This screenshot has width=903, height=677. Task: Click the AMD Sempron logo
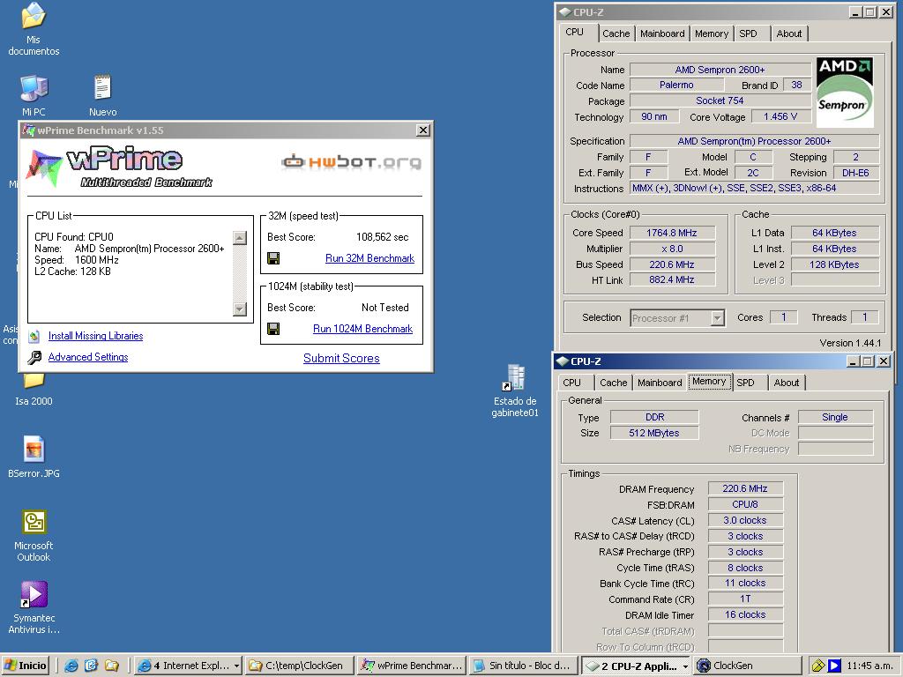(x=845, y=92)
